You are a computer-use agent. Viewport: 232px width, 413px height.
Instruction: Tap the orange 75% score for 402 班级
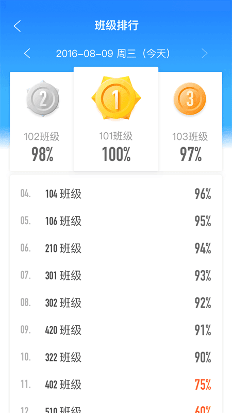coord(203,385)
